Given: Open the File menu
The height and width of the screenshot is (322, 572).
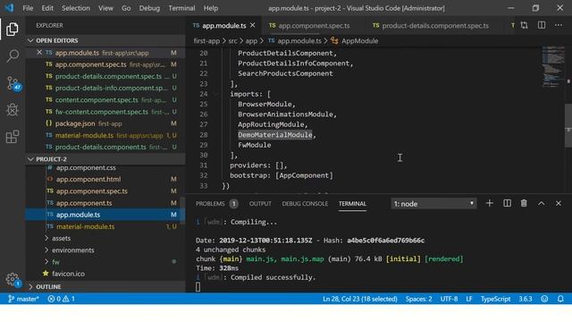Looking at the screenshot, I should (28, 8).
